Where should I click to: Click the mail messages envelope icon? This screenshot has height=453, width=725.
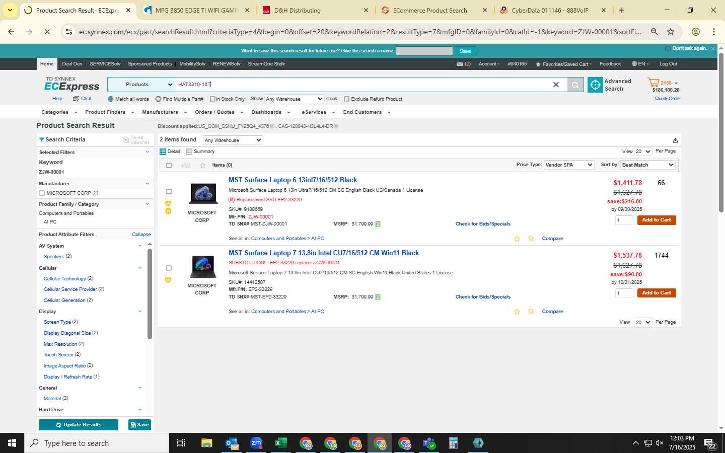coord(459,64)
